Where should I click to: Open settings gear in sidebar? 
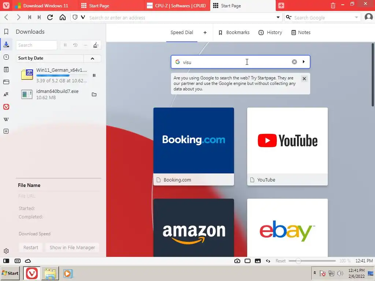point(6,251)
